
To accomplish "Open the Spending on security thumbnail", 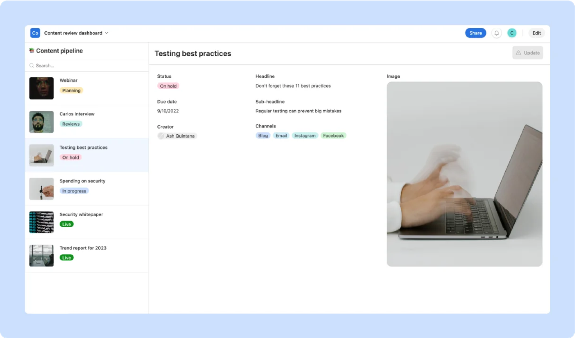I will coord(41,189).
